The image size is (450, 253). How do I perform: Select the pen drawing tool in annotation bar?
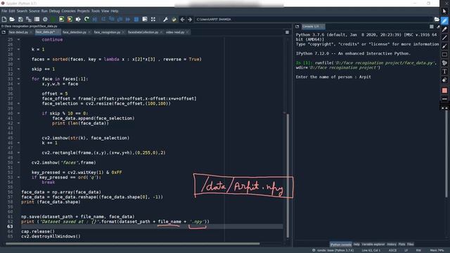(444, 20)
